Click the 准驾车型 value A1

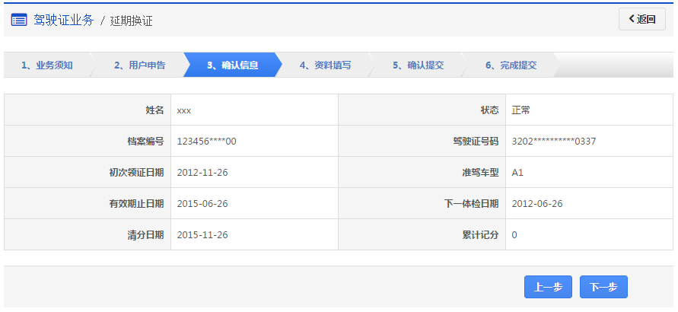point(517,173)
